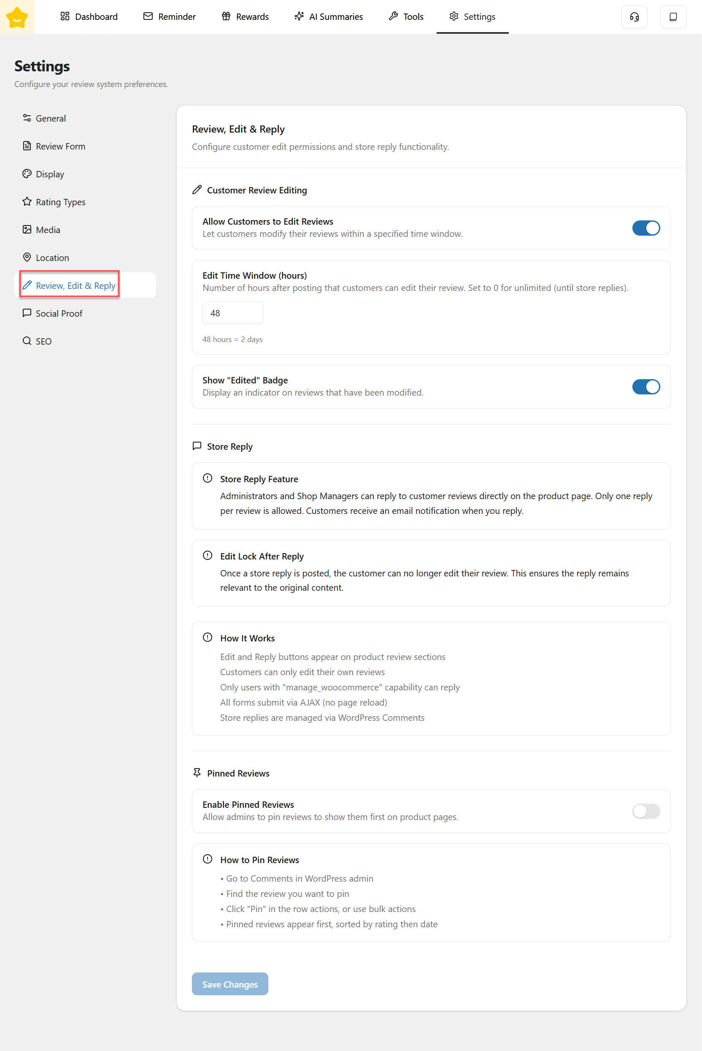Open Social Proof settings section
702x1051 pixels.
coord(59,313)
